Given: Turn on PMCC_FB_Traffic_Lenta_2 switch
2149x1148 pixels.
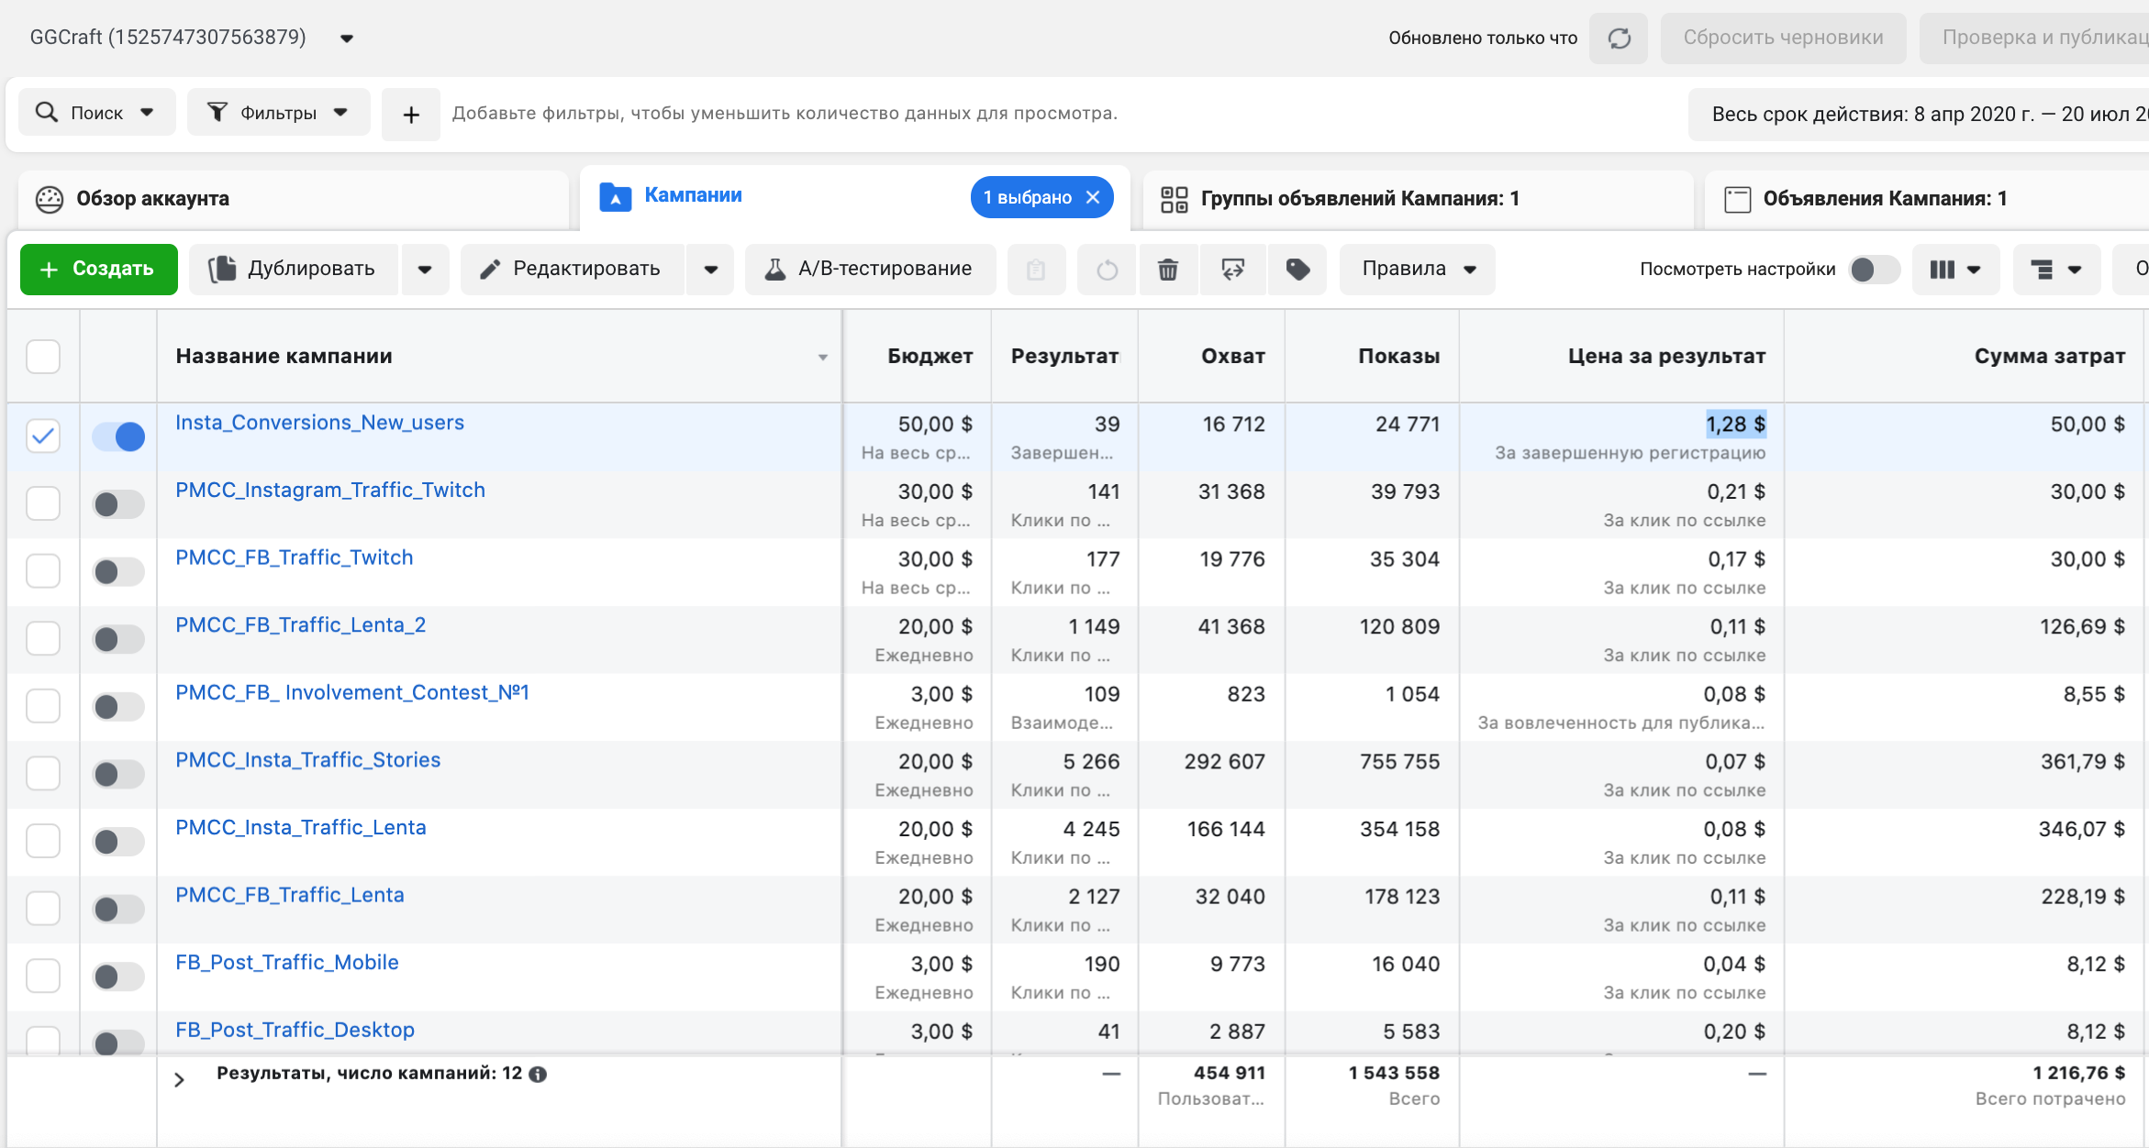Looking at the screenshot, I should pos(118,639).
